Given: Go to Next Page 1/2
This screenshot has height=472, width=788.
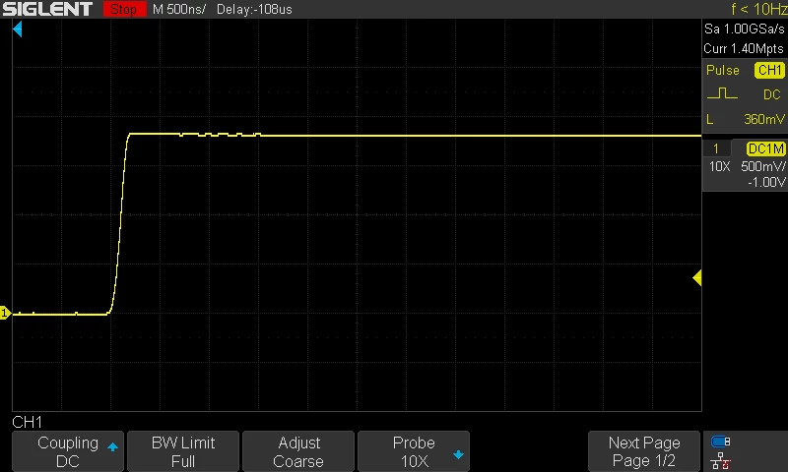Looking at the screenshot, I should [644, 451].
